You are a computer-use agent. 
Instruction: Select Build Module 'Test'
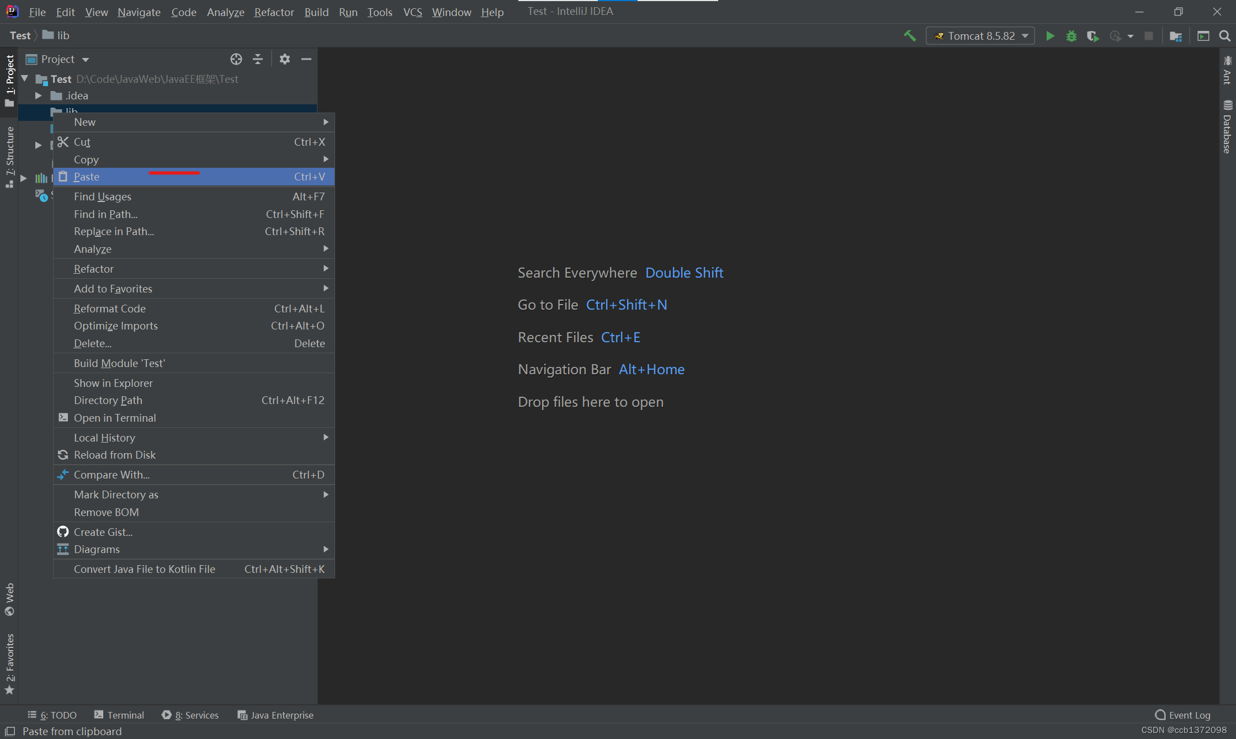[194, 363]
